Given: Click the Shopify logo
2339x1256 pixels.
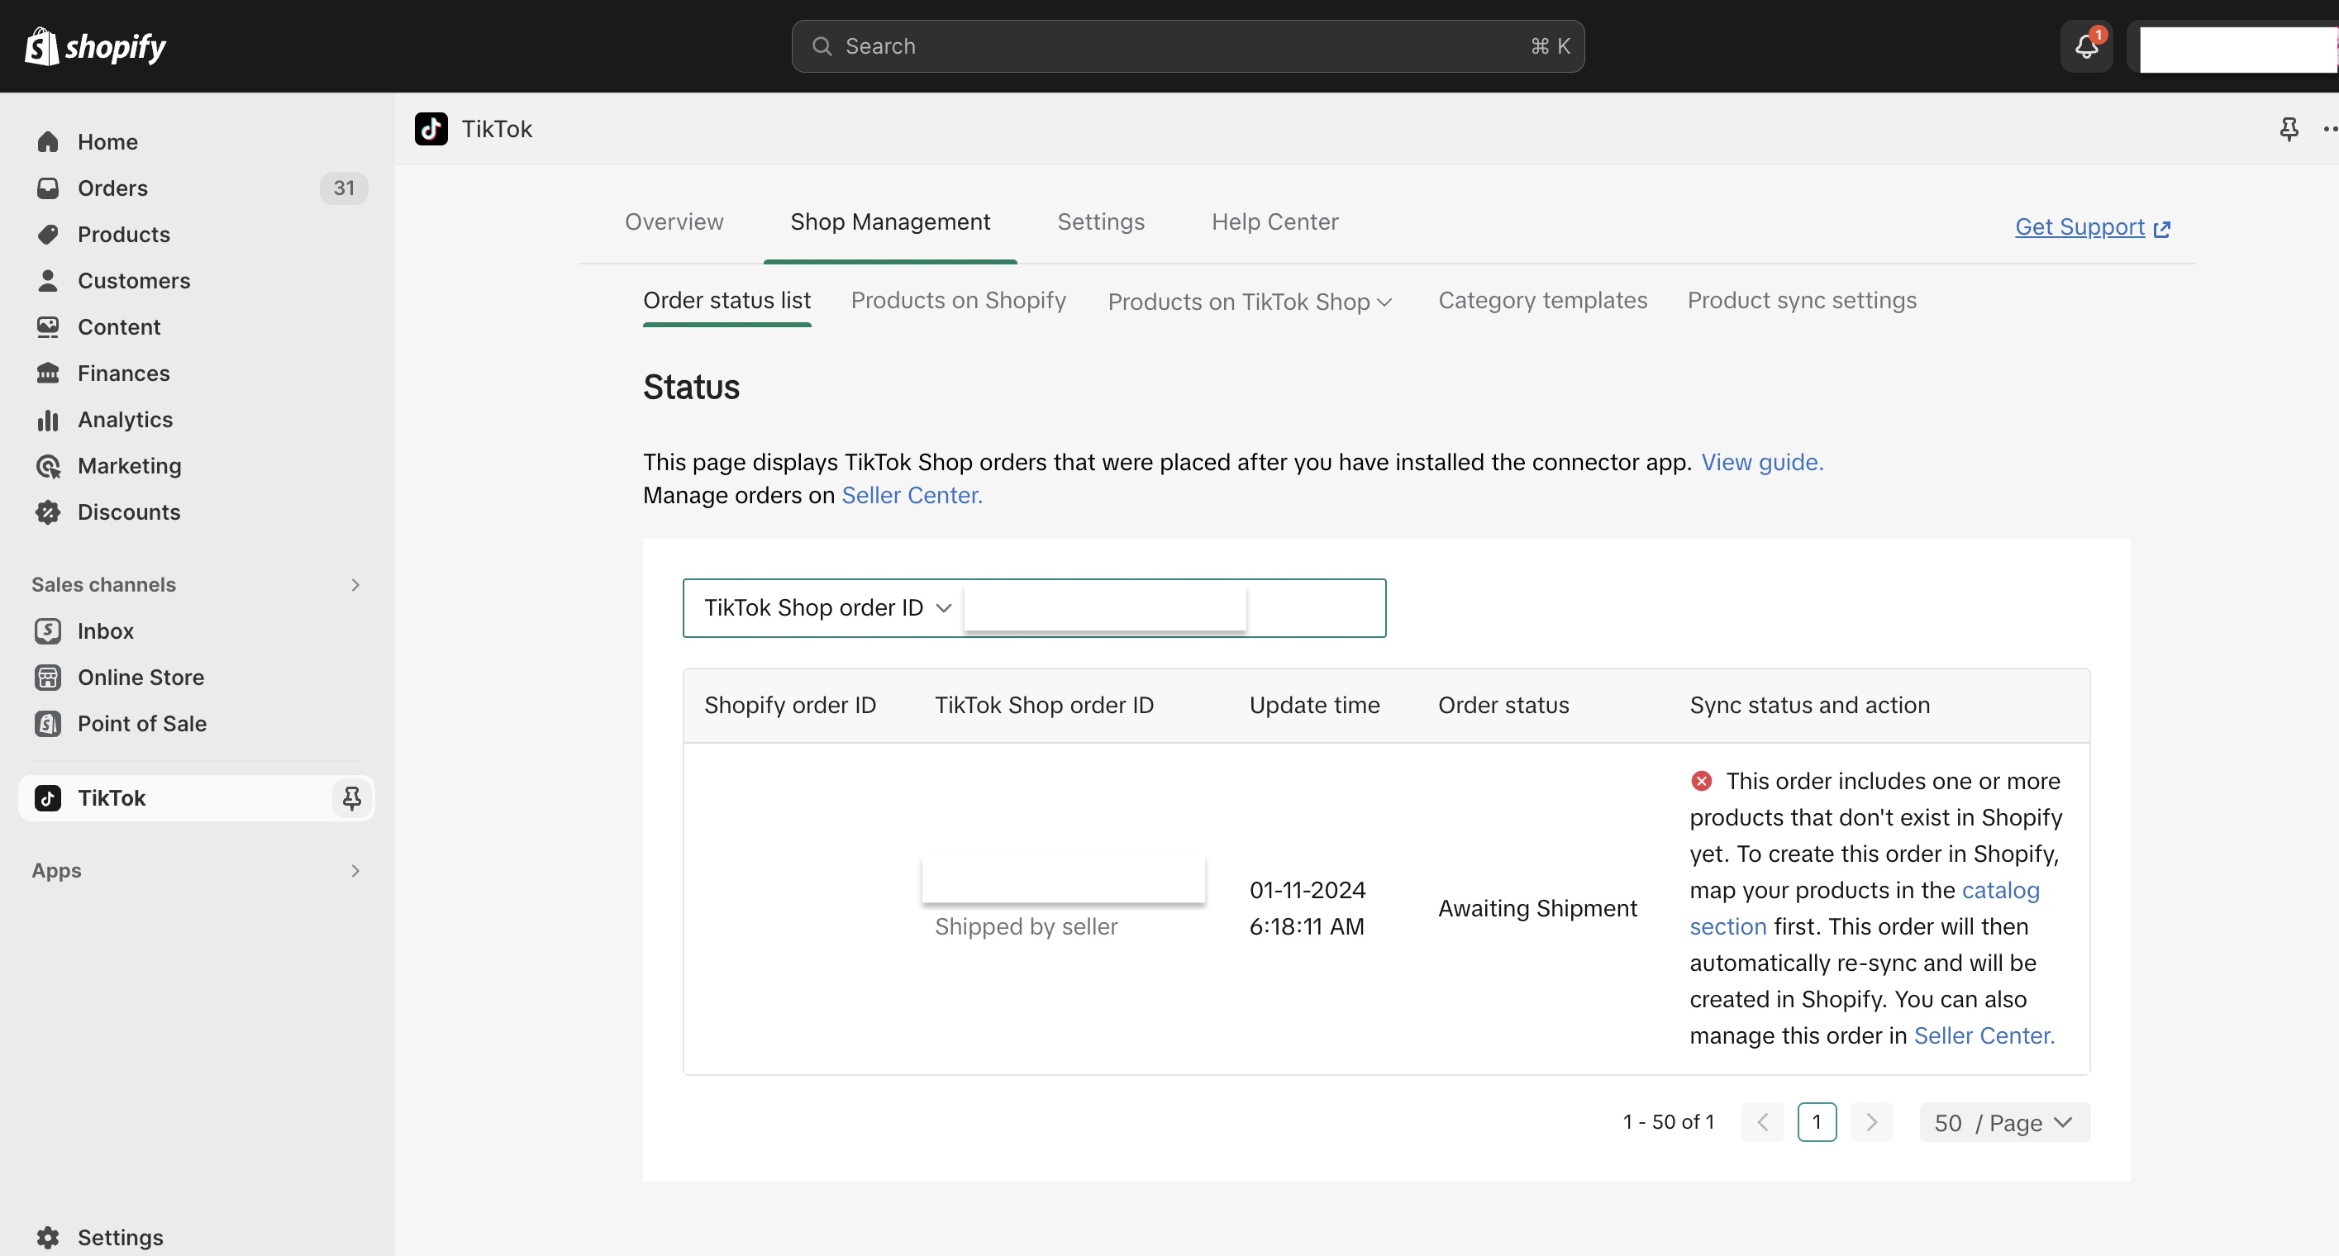Looking at the screenshot, I should (x=94, y=46).
